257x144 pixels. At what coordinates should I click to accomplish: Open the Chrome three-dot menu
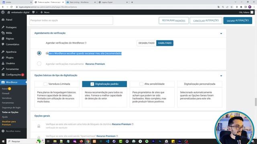coord(254,7)
